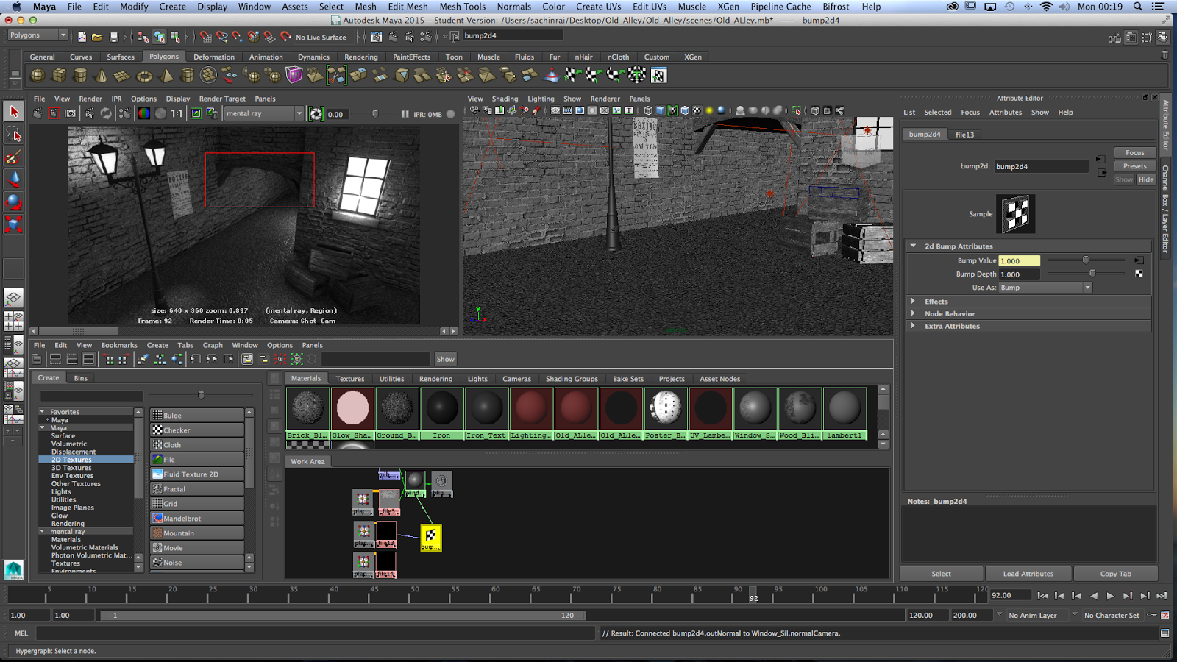The width and height of the screenshot is (1177, 662).
Task: Collapse the 2d Bump Attributes section
Action: (x=913, y=246)
